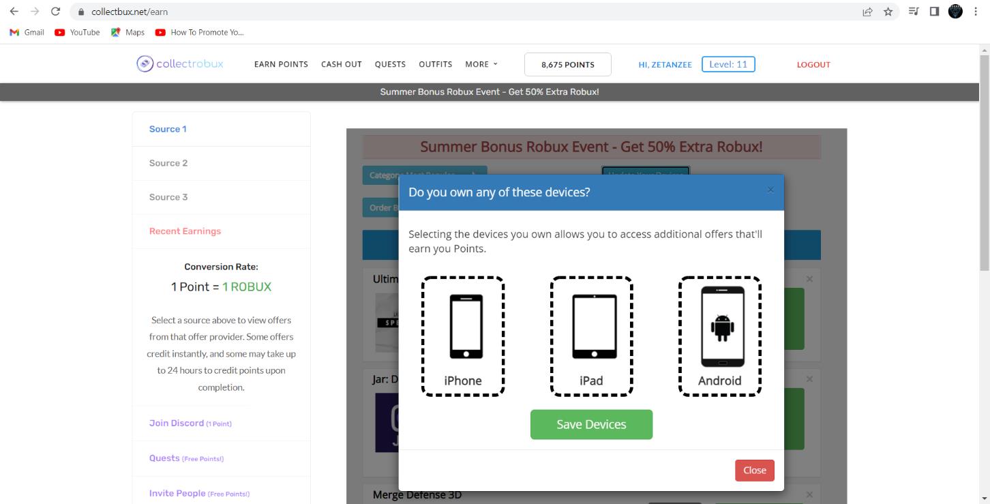Go back with browser back arrow

(14, 12)
